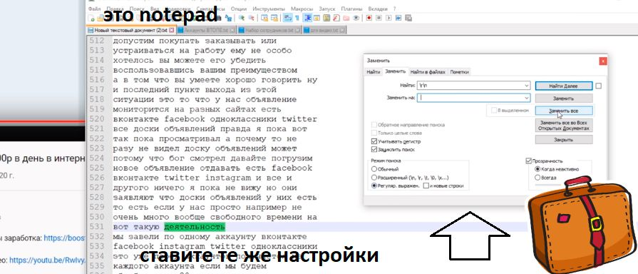The width and height of the screenshot is (638, 274).
Task: Open the Аккаунты ВТОПЕ.txt document tab
Action: 207,30
